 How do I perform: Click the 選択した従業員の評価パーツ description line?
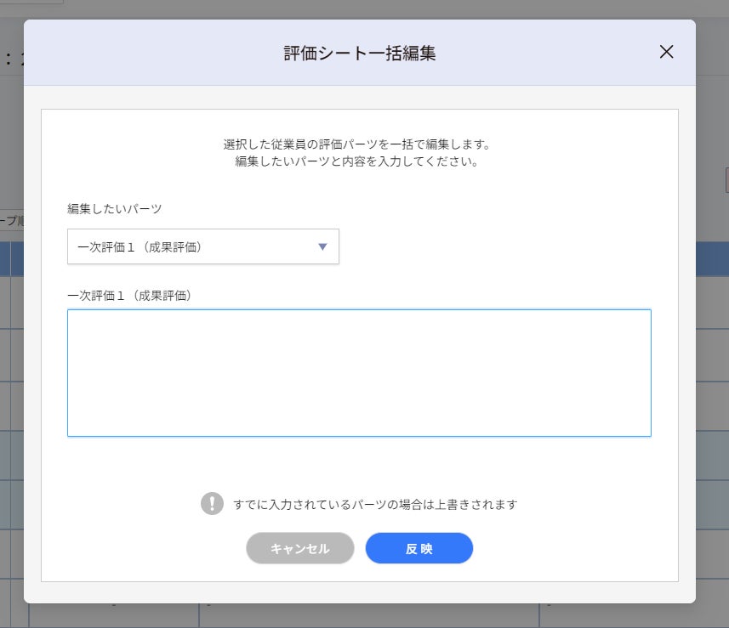(356, 144)
